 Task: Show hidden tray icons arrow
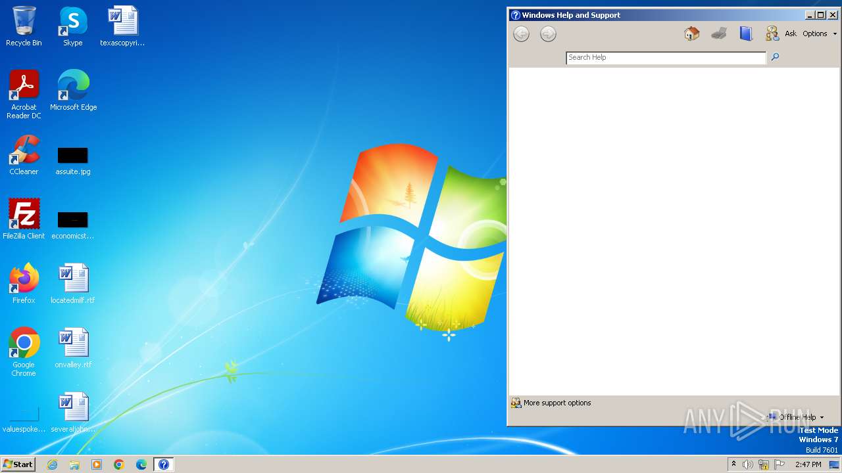[733, 464]
